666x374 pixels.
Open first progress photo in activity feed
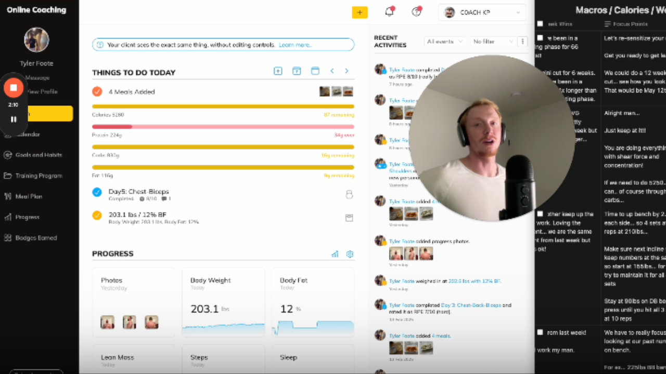point(396,253)
